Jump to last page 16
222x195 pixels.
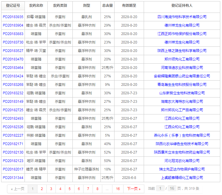(x=118, y=189)
